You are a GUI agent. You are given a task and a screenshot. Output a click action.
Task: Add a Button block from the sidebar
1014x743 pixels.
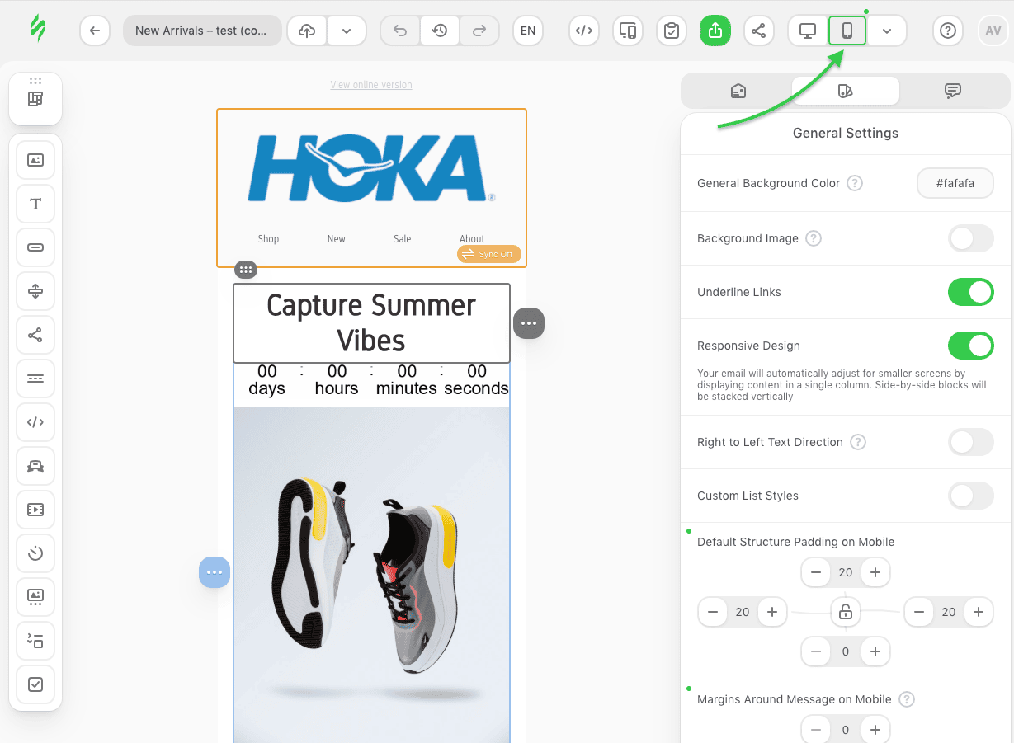point(35,247)
